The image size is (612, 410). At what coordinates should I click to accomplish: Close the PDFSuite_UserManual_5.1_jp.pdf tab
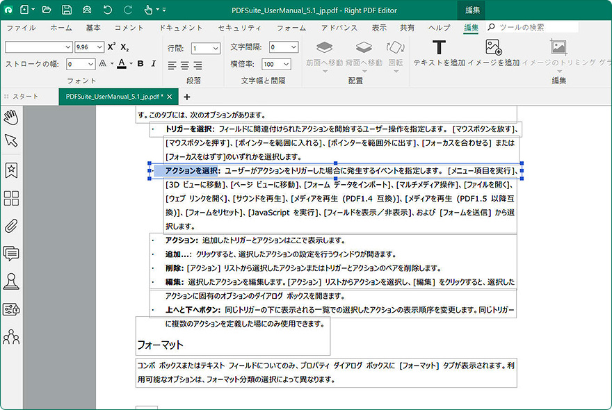(x=170, y=97)
